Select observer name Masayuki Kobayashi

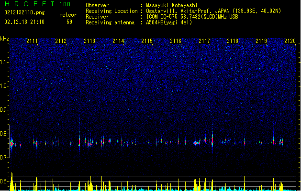[x=172, y=5]
